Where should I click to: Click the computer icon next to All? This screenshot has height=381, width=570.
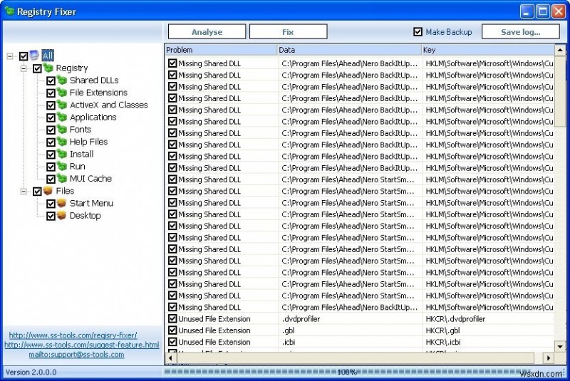(x=34, y=55)
